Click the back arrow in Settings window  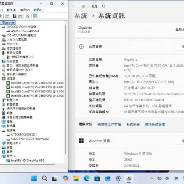pos(74,6)
